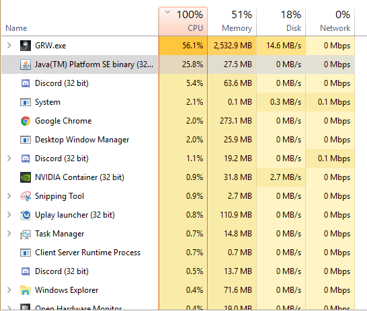
Task: Click the 25.8% CPU value for Java
Action: click(192, 64)
